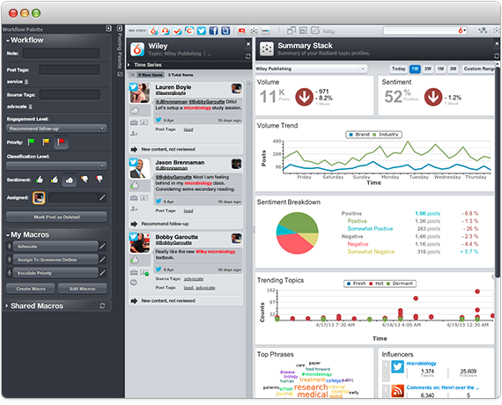This screenshot has height=405, width=502.
Task: Click the cascade windows toolbar icon
Action: tap(291, 31)
